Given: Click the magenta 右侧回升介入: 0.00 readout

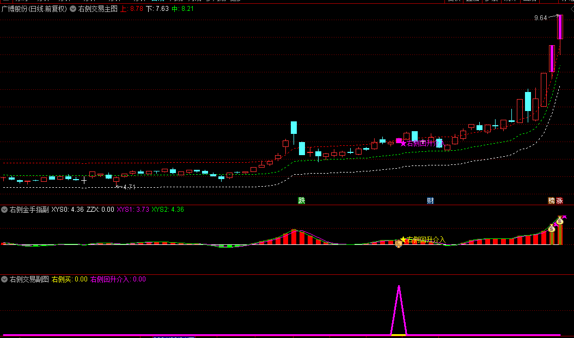Looking at the screenshot, I should pyautogui.click(x=118, y=279).
